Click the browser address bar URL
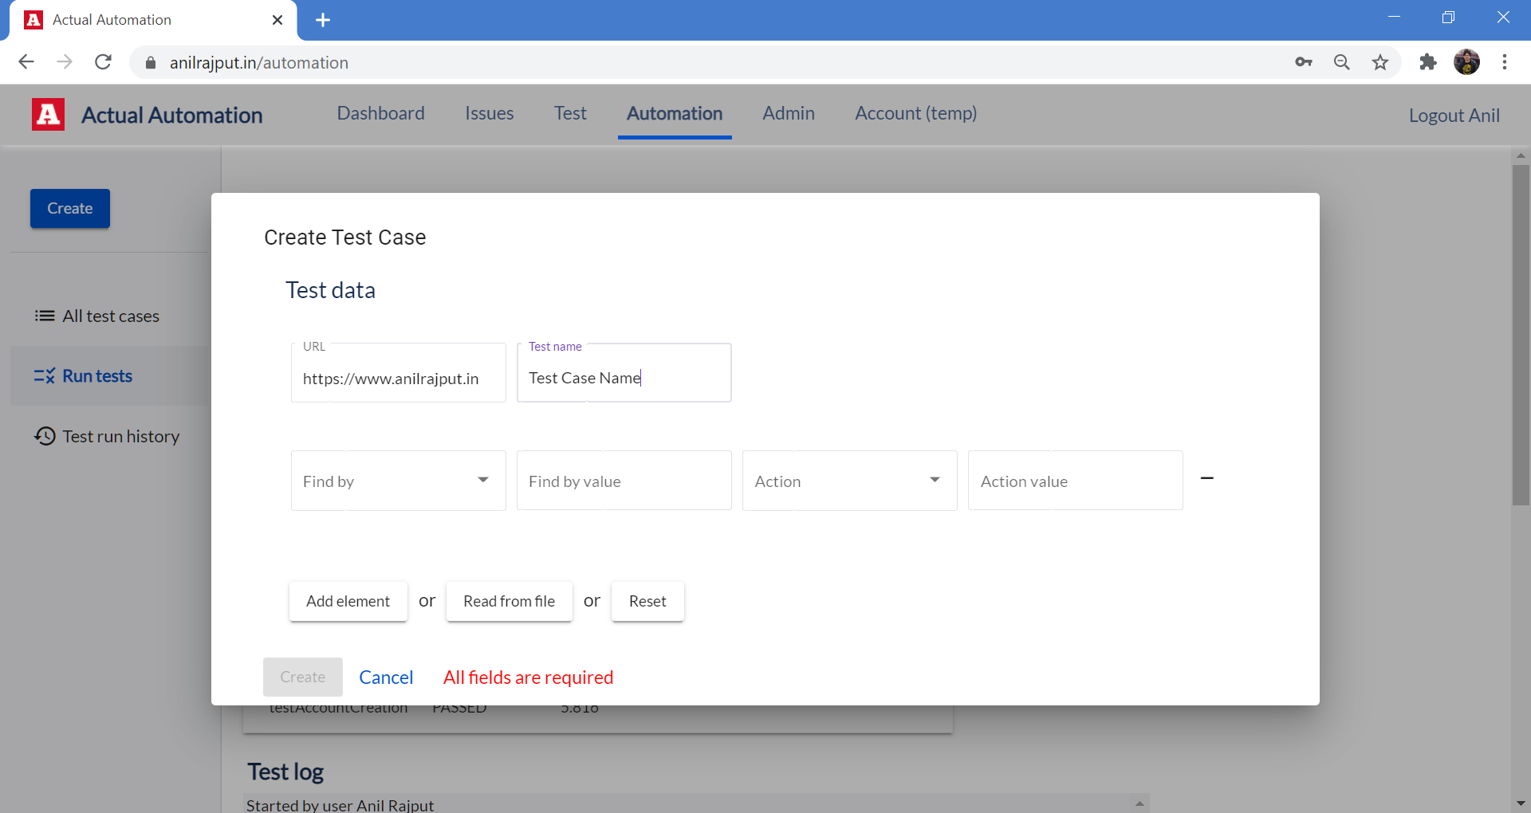Screen dimensions: 1531x813 click(x=259, y=63)
